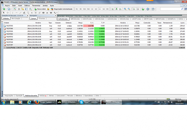Image resolution: width=187 pixels, height=137 pixels.
Task: Toggle the Terminal window toolbar icon
Action: [27, 9]
